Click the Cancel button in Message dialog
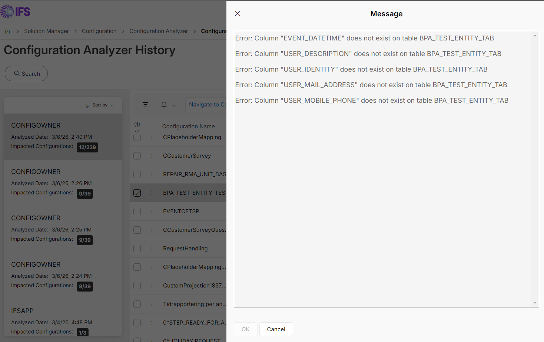Viewport: 544px width, 342px height. pyautogui.click(x=276, y=329)
